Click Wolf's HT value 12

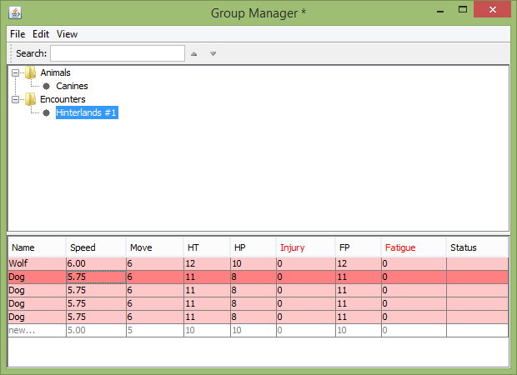pos(207,263)
